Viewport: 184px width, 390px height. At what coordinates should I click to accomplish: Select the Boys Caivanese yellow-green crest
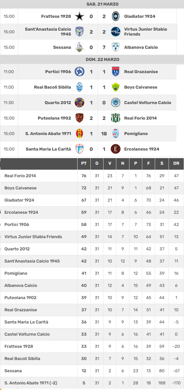(x=116, y=87)
